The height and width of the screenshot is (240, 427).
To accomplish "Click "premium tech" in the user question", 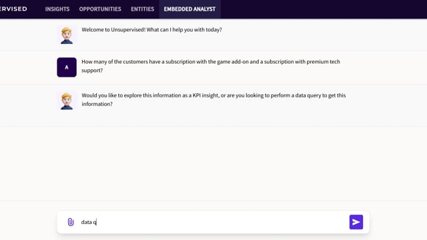I will 323,62.
